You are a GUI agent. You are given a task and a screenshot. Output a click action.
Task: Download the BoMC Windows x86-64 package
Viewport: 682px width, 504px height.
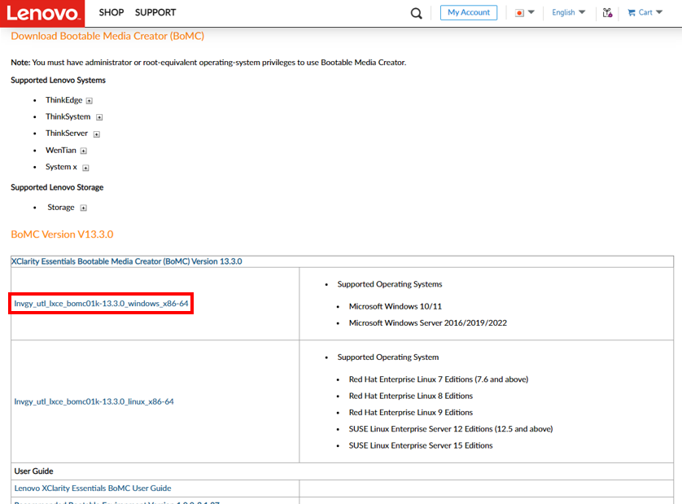click(x=100, y=302)
